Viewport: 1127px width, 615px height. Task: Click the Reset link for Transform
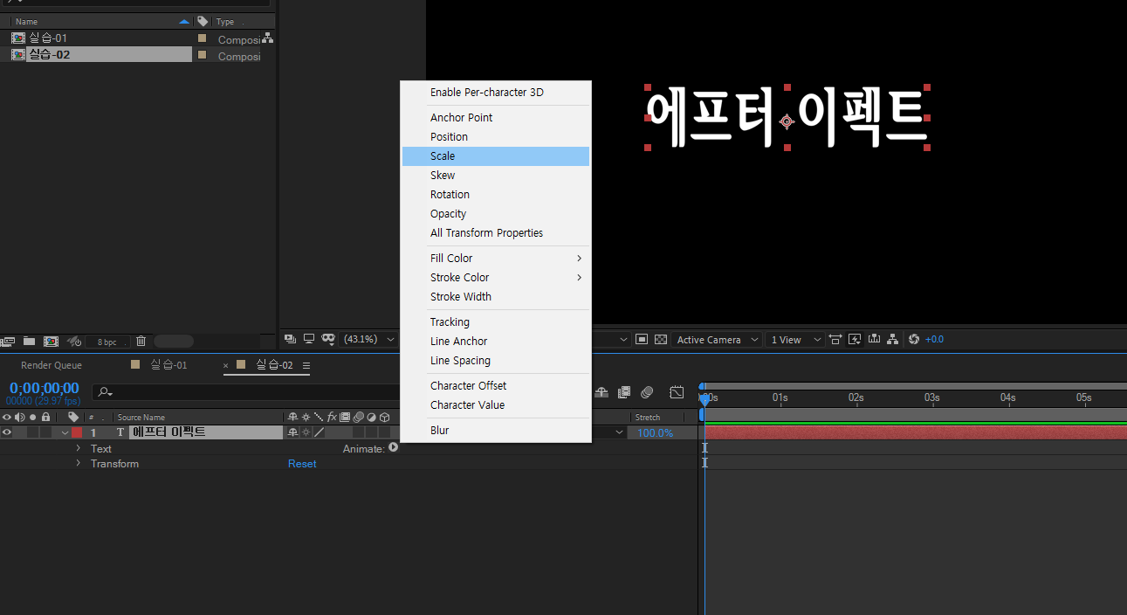click(x=302, y=464)
